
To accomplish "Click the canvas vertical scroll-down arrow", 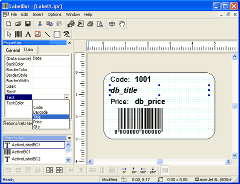I will (x=234, y=155).
